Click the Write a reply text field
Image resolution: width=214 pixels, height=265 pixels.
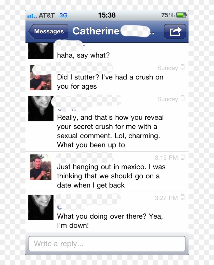tap(107, 244)
